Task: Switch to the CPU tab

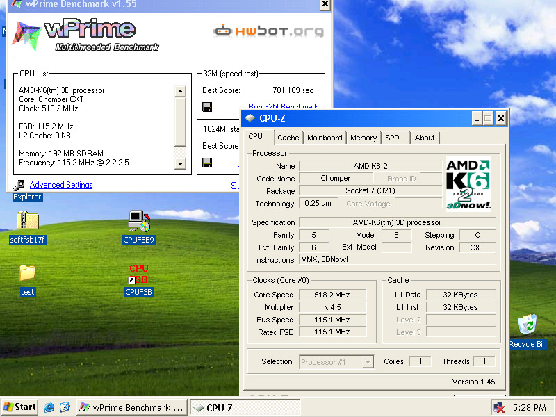Action: tap(256, 136)
